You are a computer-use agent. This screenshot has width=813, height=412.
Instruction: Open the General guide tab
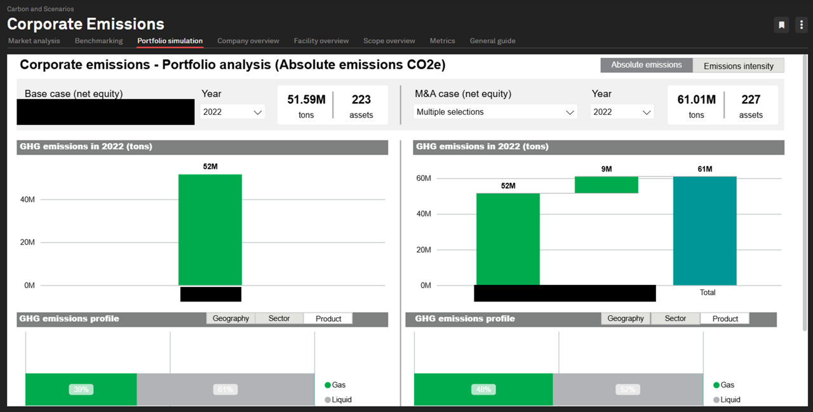[493, 41]
